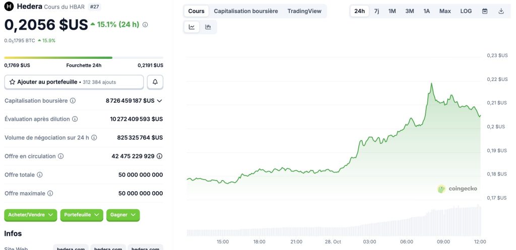The width and height of the screenshot is (516, 250).
Task: Click info icon next to Offre en circulation value
Action: [160, 156]
